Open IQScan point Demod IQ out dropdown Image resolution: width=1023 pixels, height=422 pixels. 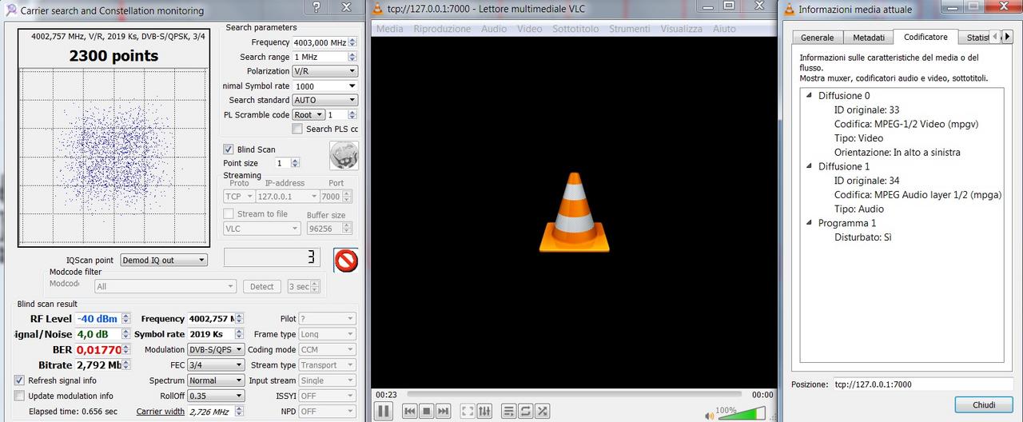pos(164,260)
